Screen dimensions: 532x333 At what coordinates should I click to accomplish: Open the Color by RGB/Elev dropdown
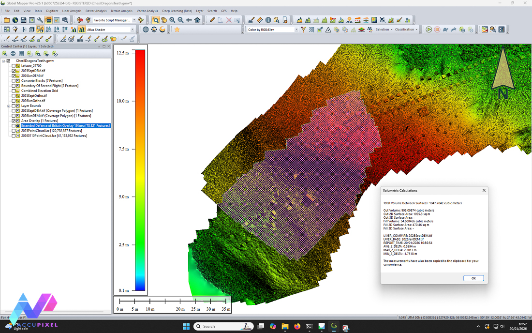point(296,30)
